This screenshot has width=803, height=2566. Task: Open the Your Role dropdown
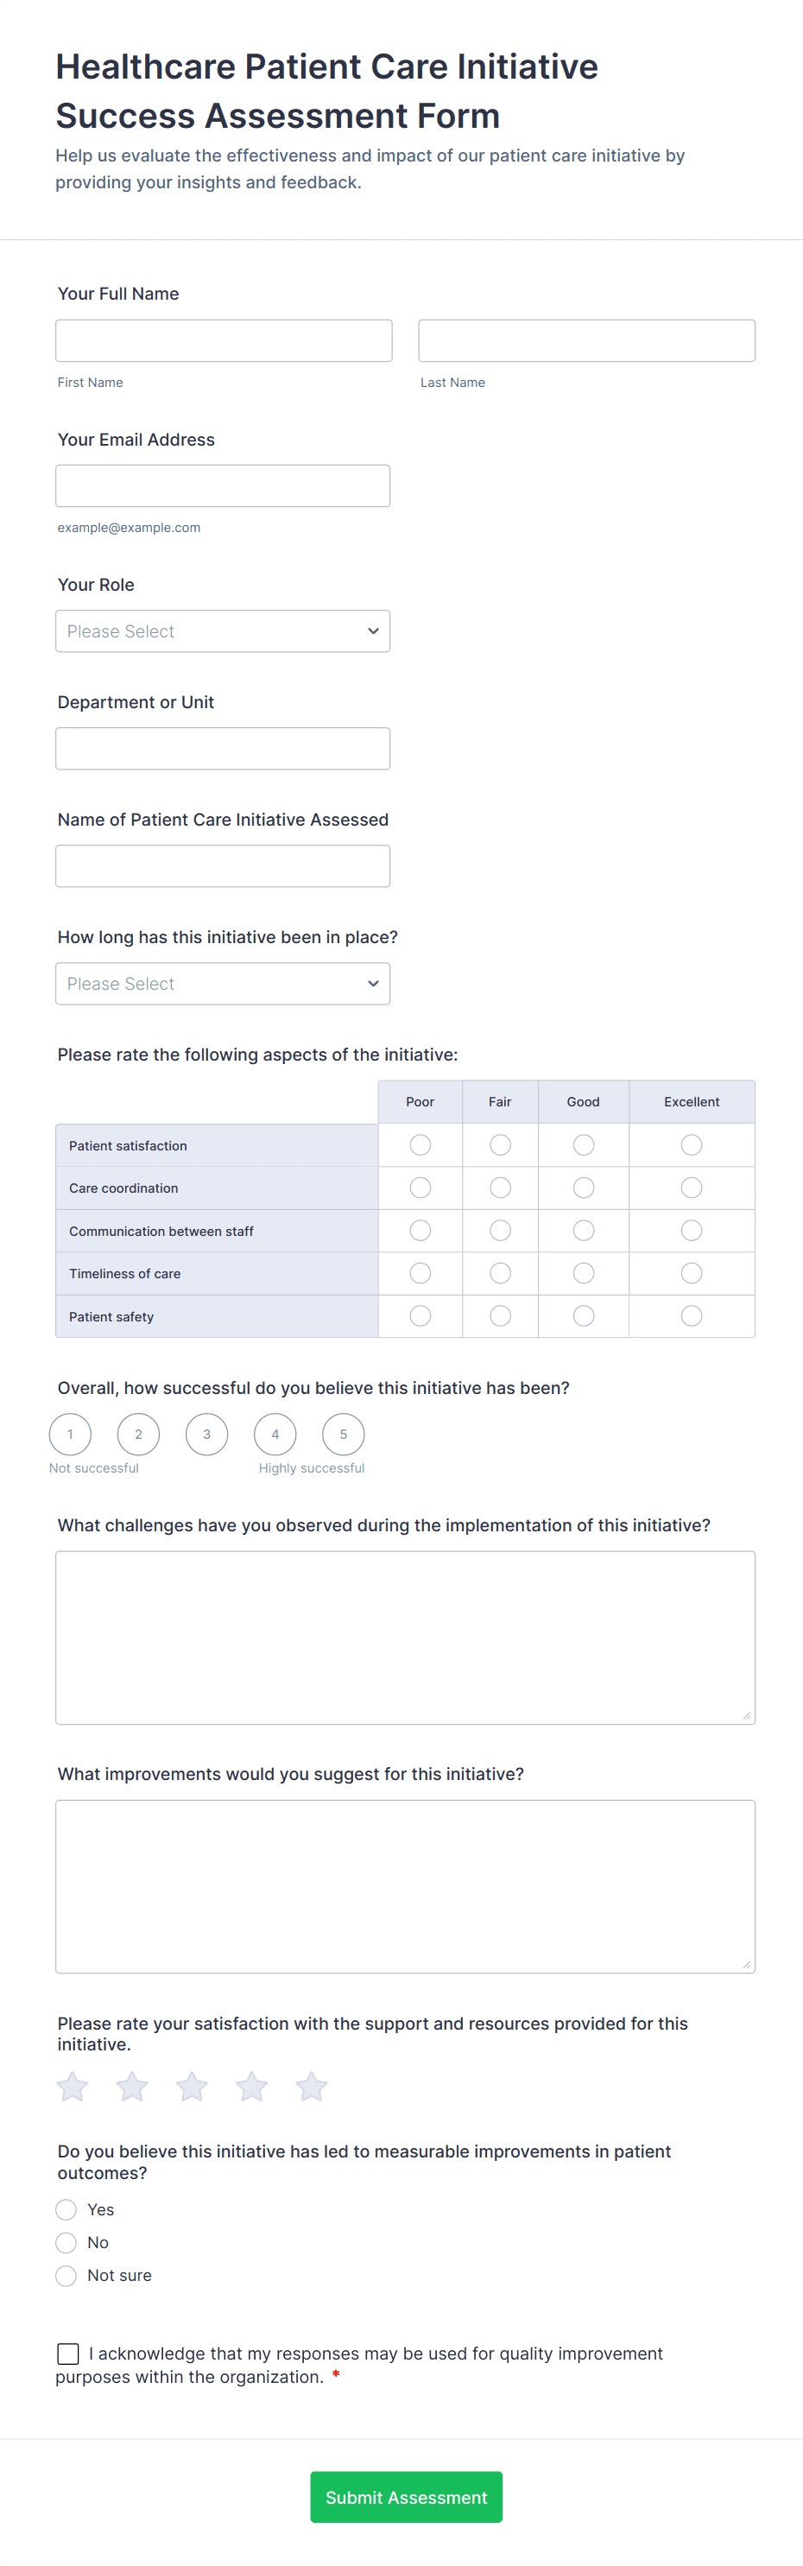coord(223,631)
